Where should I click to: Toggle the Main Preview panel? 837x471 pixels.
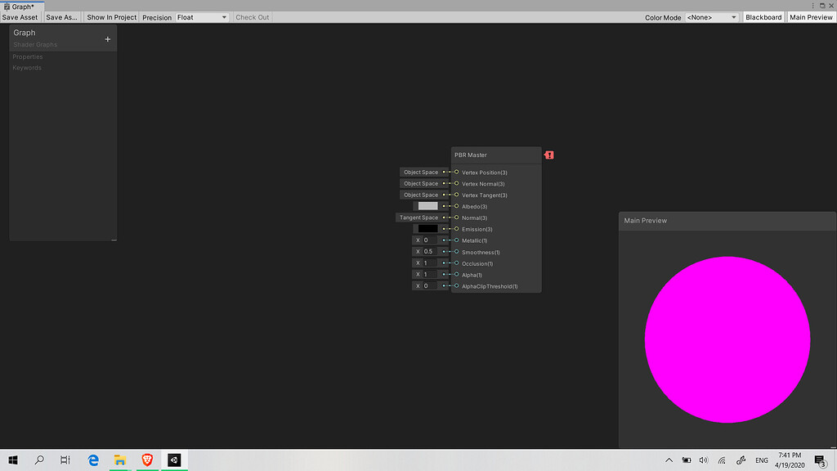[x=811, y=16]
